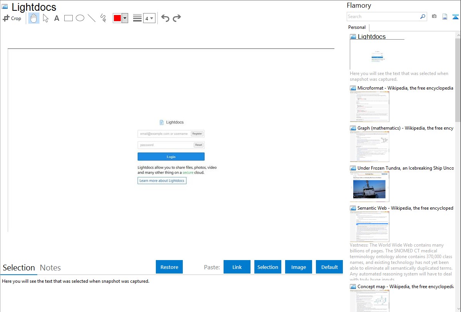Open the Microformat Wikipedia snapshot thumbnail
The height and width of the screenshot is (312, 461).
[x=369, y=107]
